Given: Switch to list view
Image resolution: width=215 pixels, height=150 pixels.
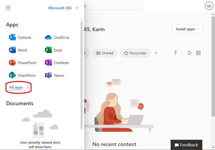Looking at the screenshot, I should [x=190, y=53].
